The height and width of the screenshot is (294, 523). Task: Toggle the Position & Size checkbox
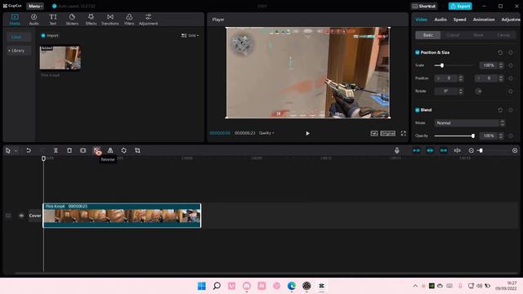coord(418,52)
